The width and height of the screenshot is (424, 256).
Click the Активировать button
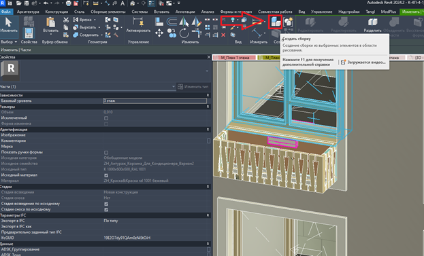pos(138,25)
